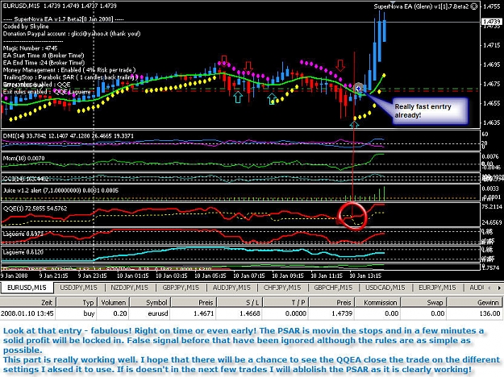
Task: Click the '10 Jan 13:15' time axis label
Action: (x=365, y=275)
